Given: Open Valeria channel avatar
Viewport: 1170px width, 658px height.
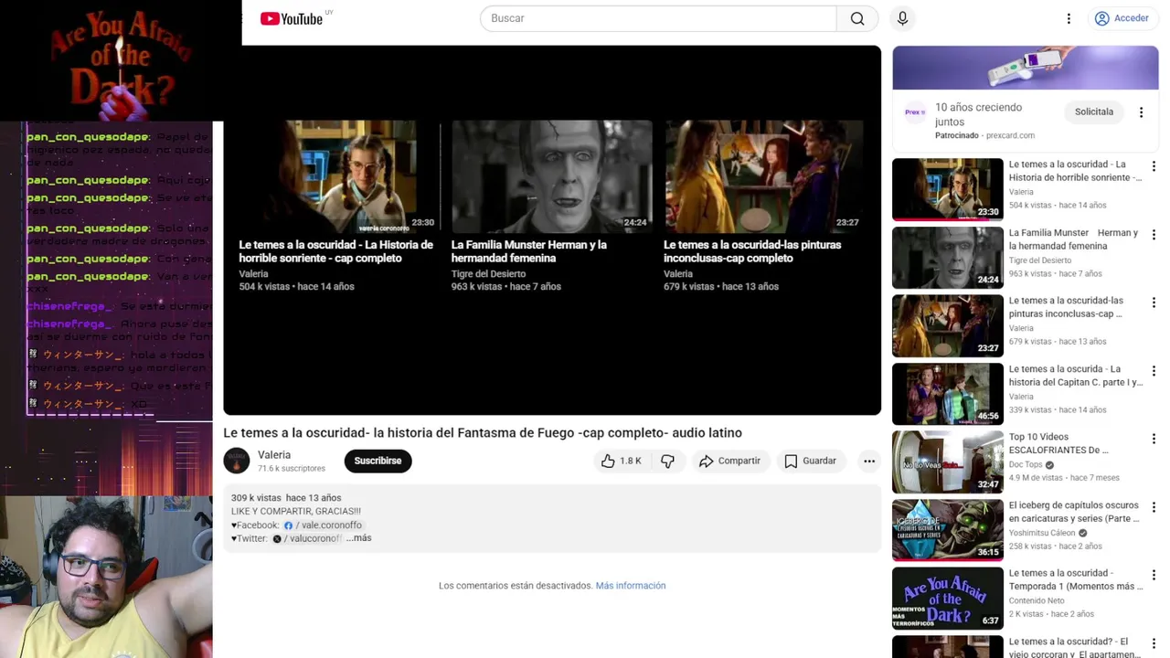Looking at the screenshot, I should point(237,461).
